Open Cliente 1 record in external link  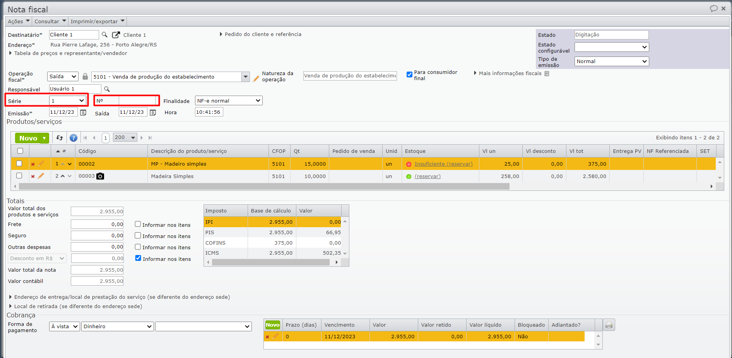coord(116,35)
